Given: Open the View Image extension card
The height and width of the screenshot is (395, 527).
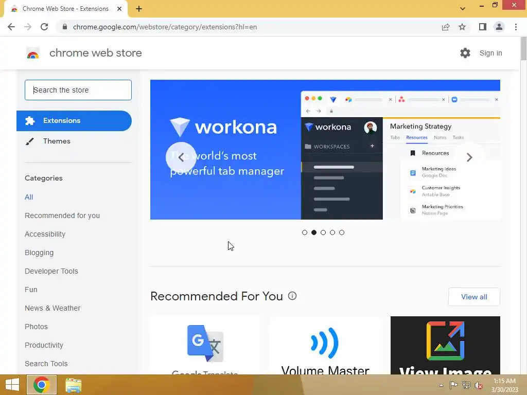Looking at the screenshot, I should [445, 345].
